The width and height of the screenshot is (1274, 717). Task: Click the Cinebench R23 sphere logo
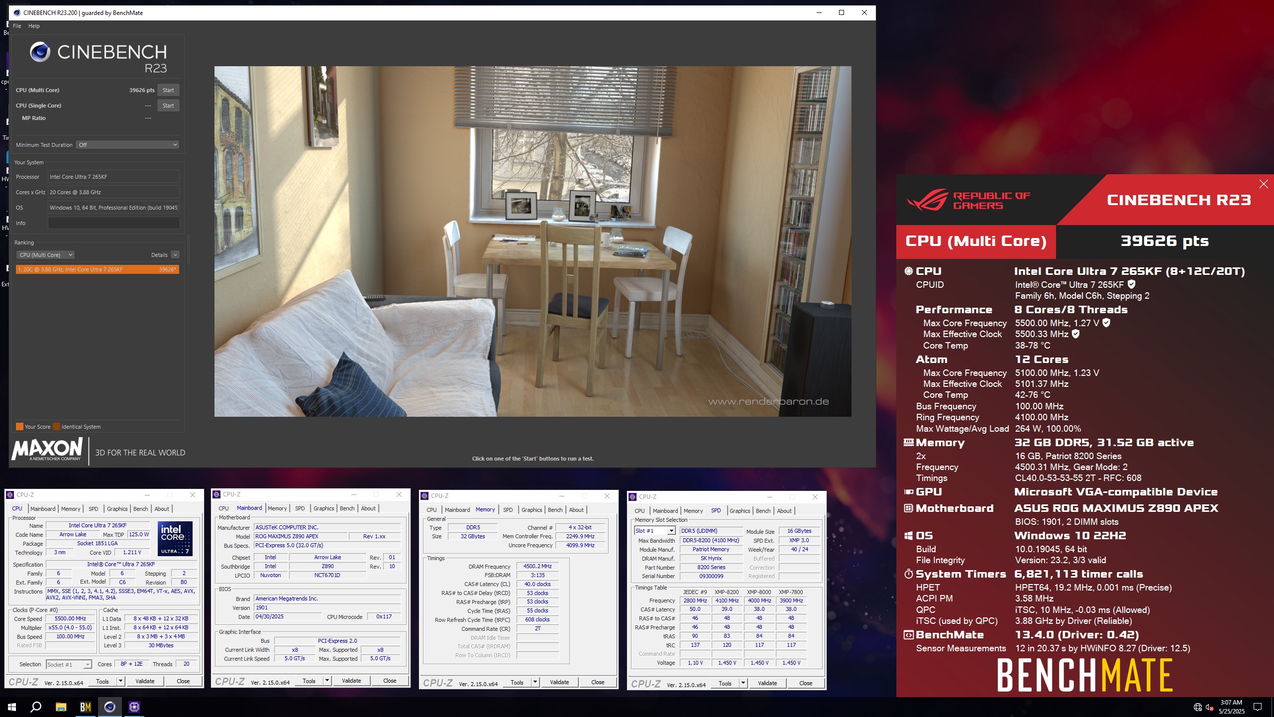pyautogui.click(x=40, y=52)
